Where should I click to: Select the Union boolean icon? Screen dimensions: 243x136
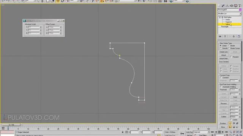(x=230, y=124)
